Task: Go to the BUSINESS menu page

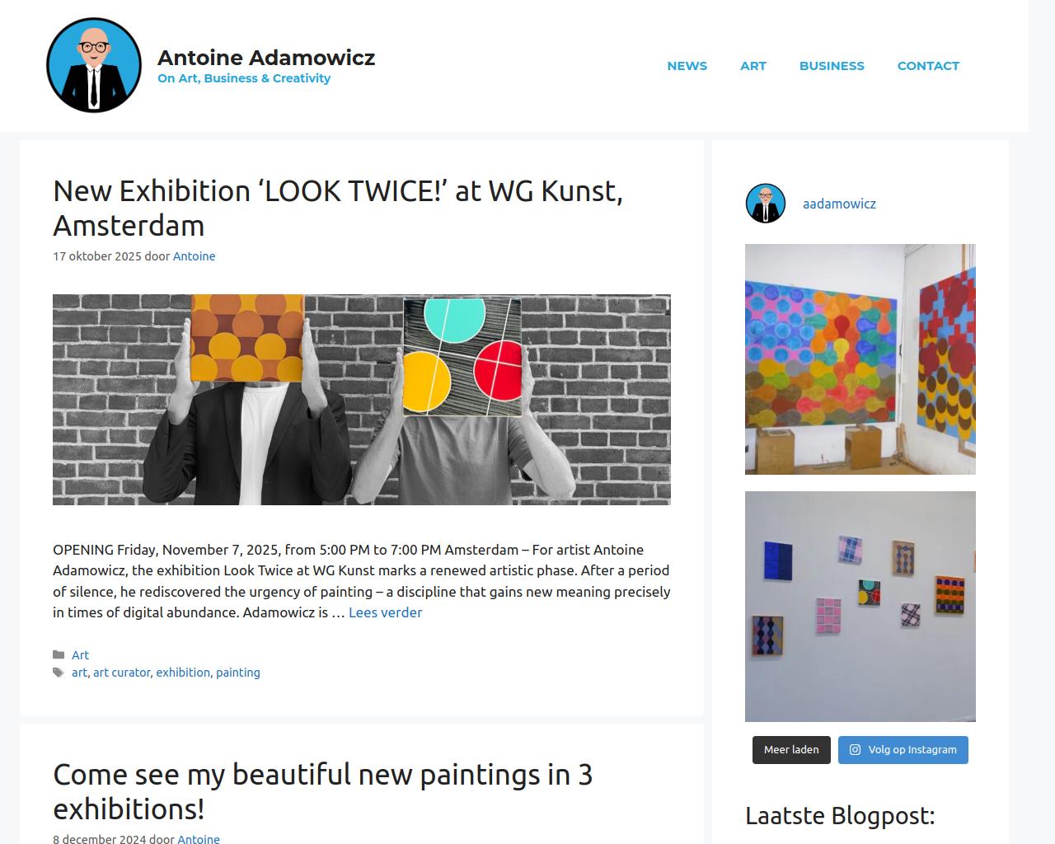Action: (x=832, y=66)
